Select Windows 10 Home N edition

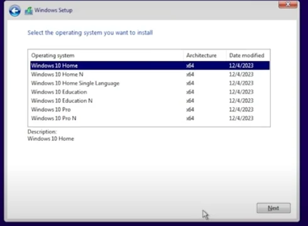(x=150, y=74)
